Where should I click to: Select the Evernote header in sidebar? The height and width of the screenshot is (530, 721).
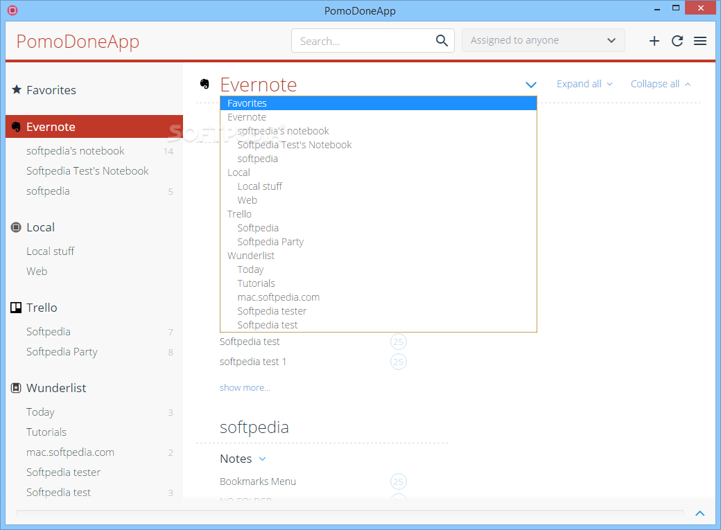[x=94, y=127]
